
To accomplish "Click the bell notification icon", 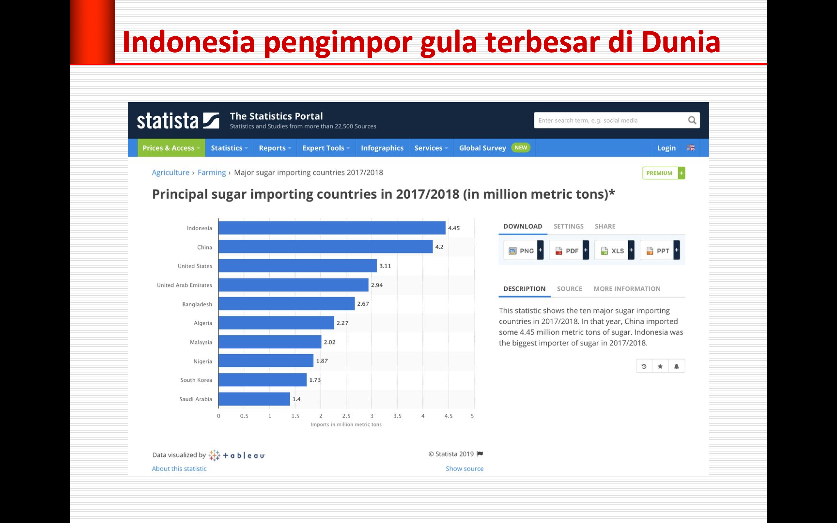I will click(x=677, y=366).
